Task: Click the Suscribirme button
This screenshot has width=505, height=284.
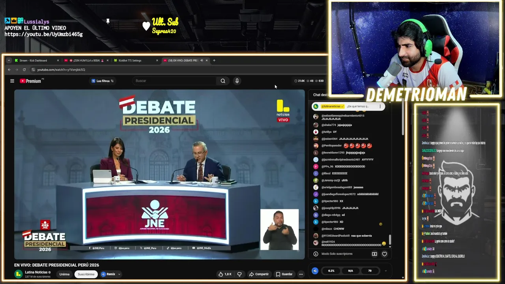Action: (86, 274)
